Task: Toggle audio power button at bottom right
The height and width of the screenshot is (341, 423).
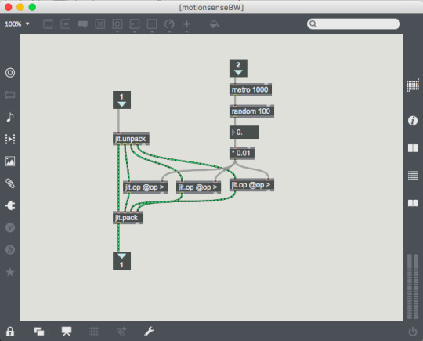Action: pyautogui.click(x=413, y=332)
